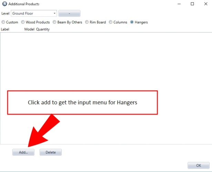Open the Level dropdown arrow

click(54, 13)
